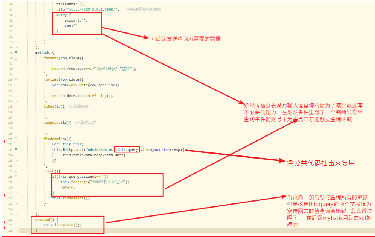The image size is (375, 237).
Task: Click 'this.$message("查询条件不能为空");' line
Action: 95,182
